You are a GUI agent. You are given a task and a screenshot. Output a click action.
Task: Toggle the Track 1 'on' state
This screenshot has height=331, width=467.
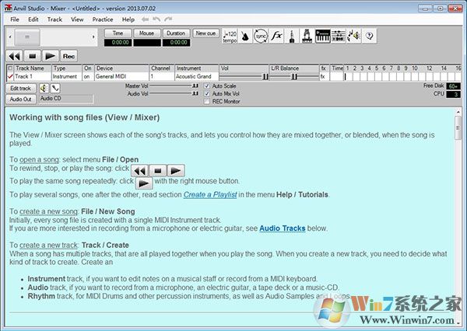click(87, 77)
